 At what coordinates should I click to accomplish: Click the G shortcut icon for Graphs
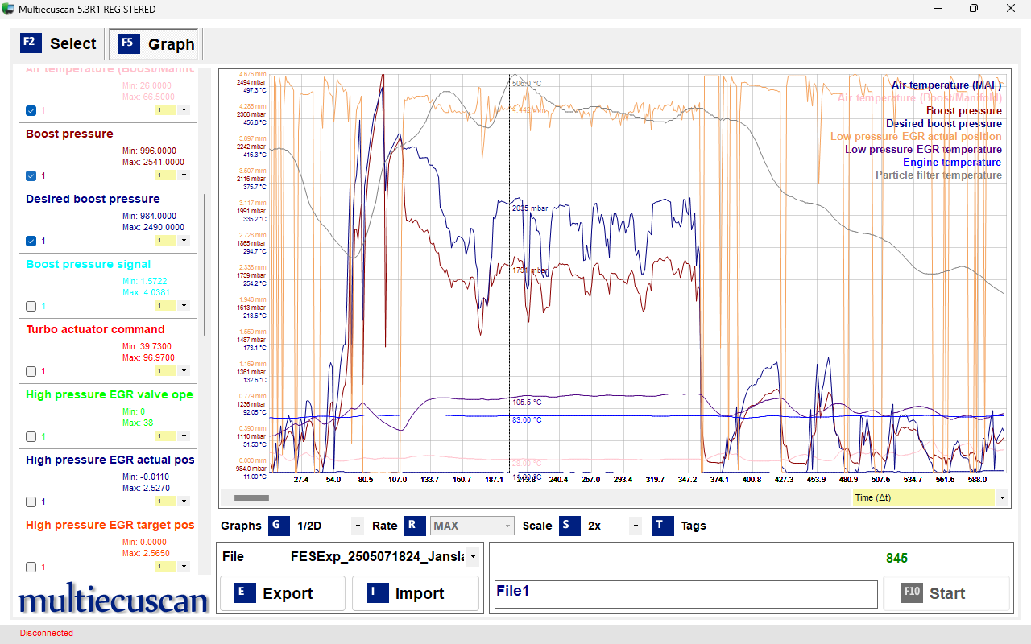(x=279, y=526)
